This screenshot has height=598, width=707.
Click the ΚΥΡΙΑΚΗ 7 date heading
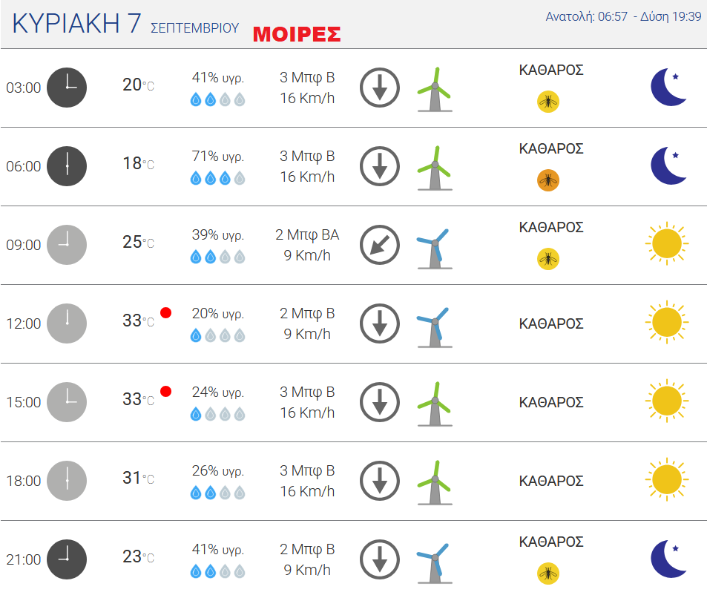point(76,24)
